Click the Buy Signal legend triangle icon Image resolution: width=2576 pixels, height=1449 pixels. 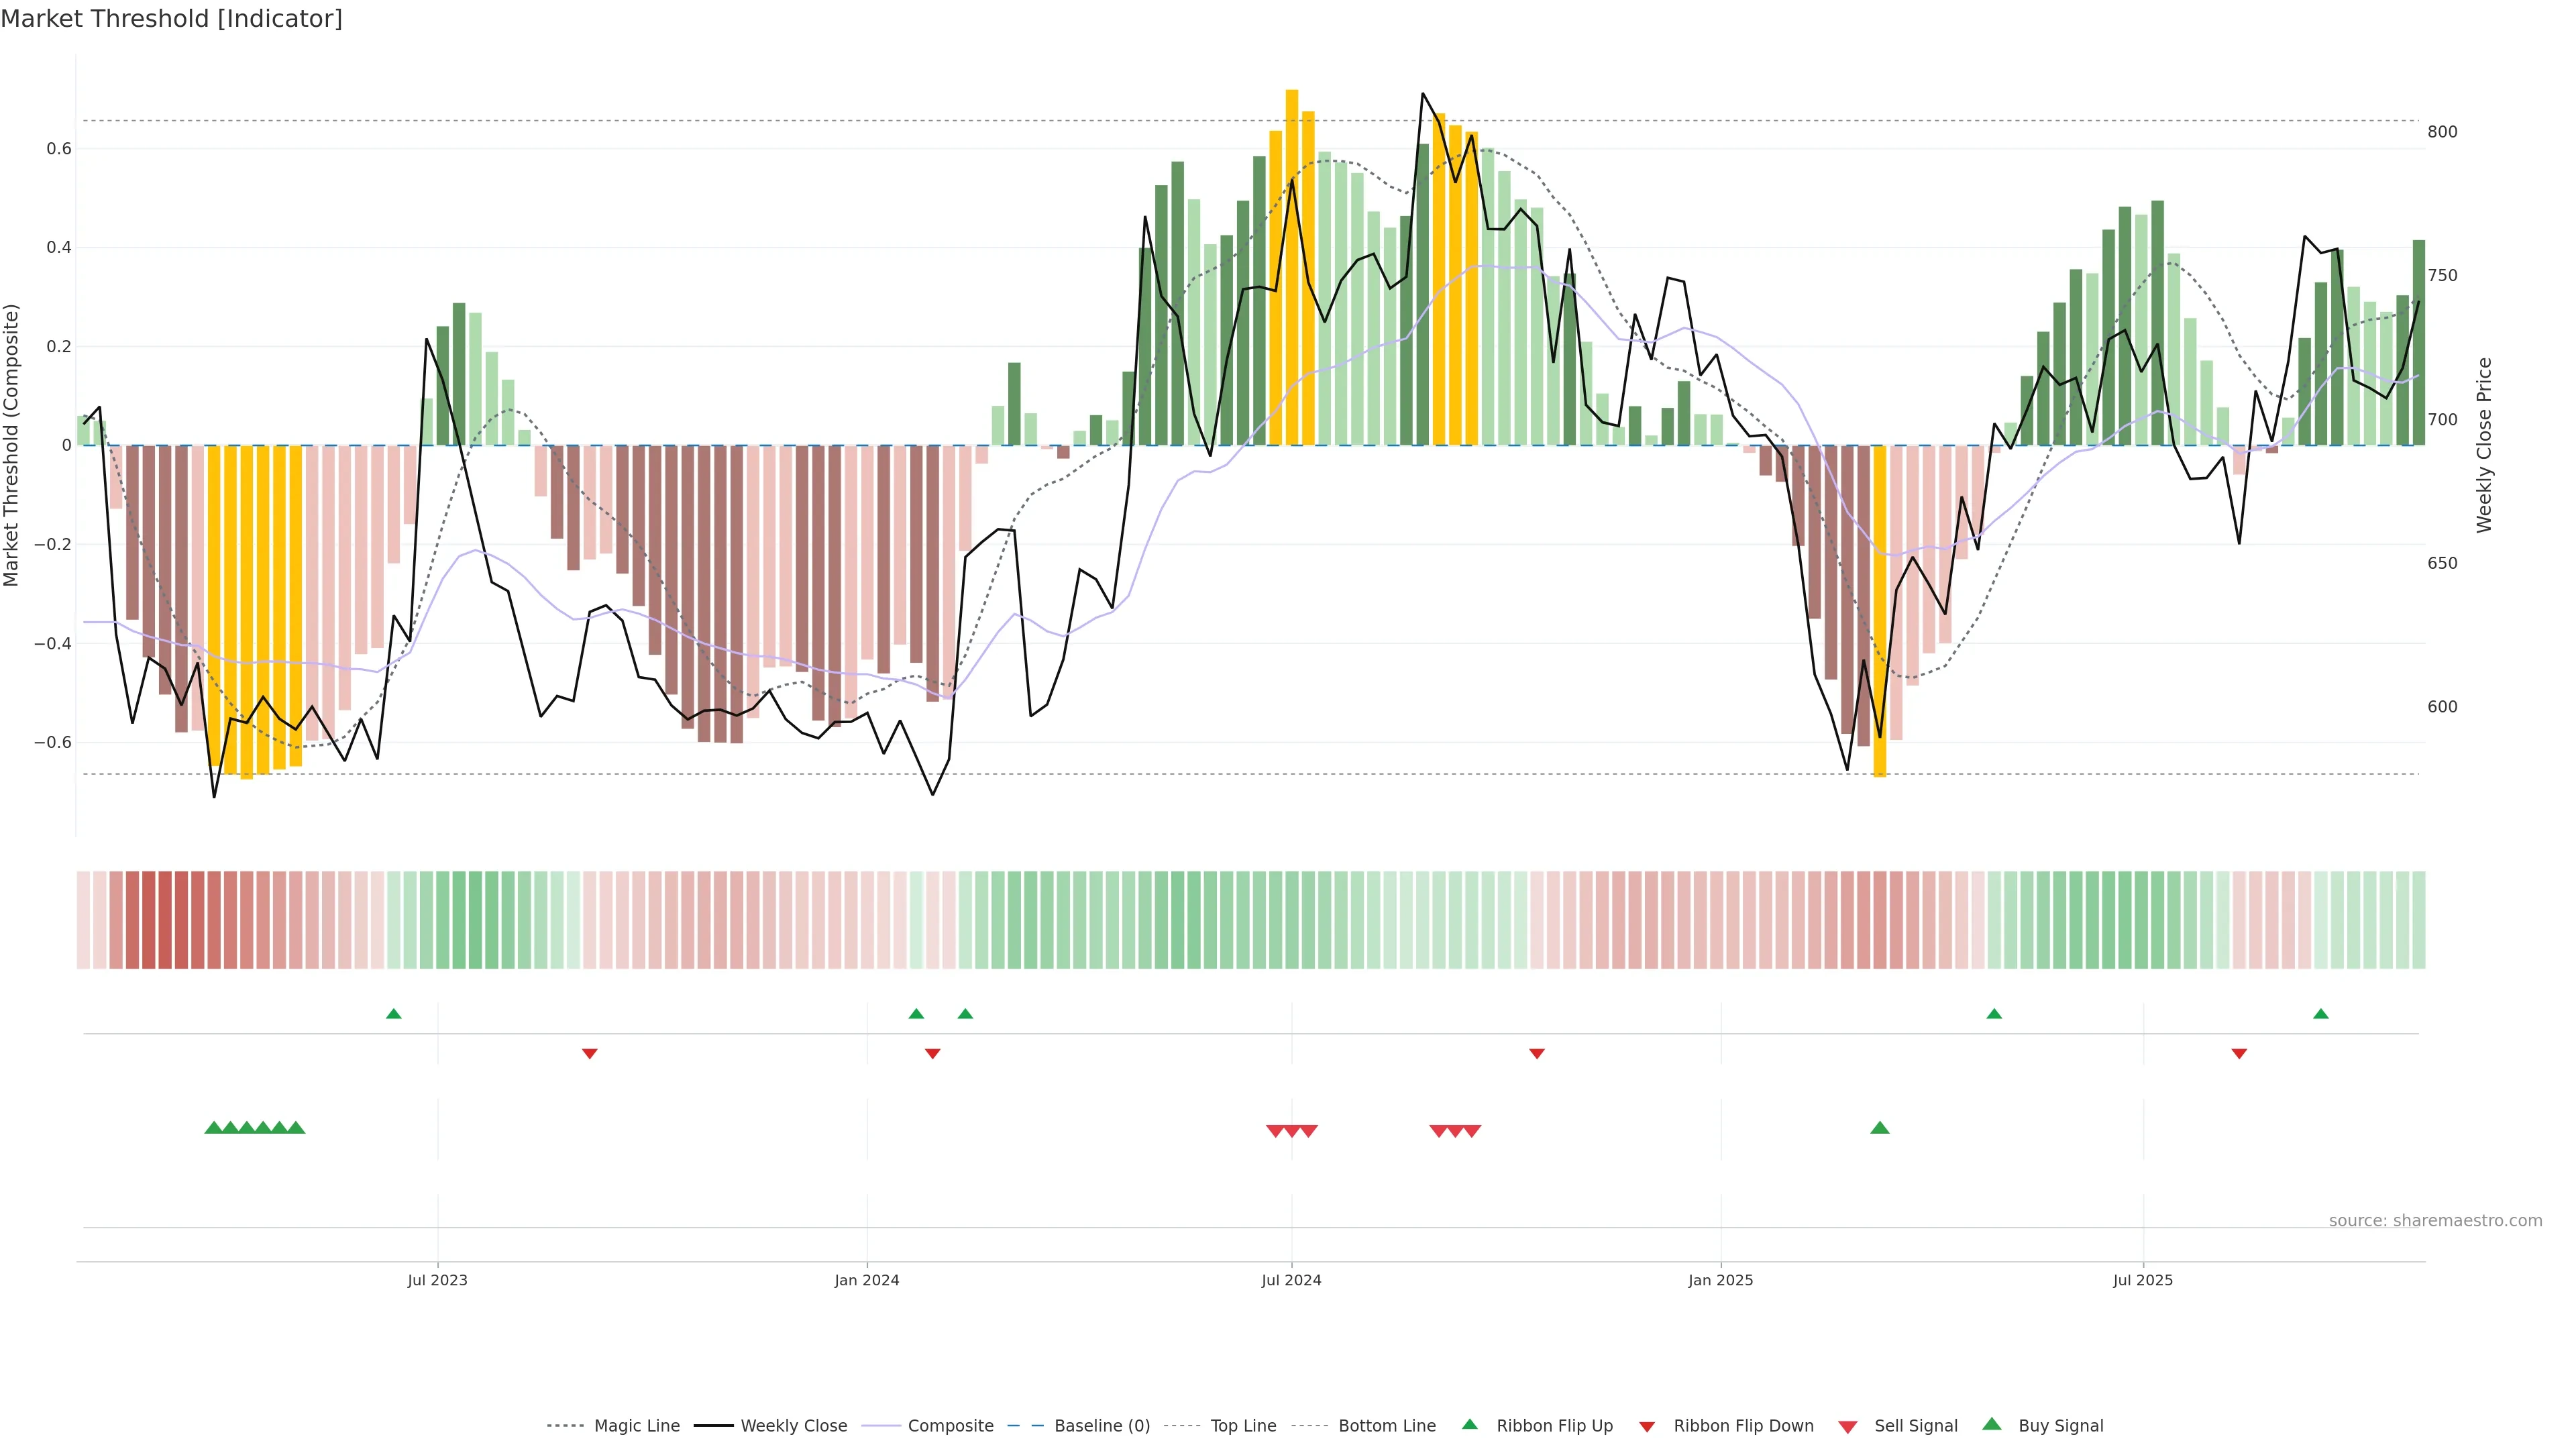tap(1991, 1424)
